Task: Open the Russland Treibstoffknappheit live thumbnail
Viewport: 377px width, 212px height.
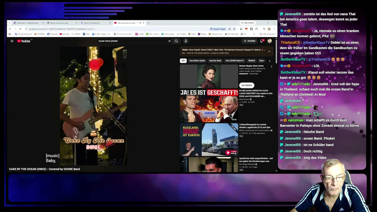Action: point(209,140)
